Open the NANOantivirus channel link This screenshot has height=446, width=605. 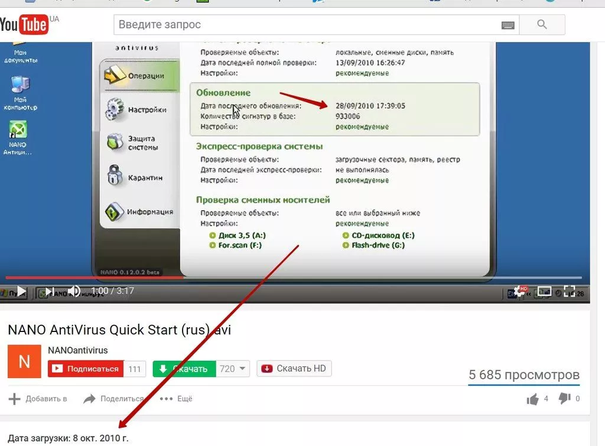point(77,350)
